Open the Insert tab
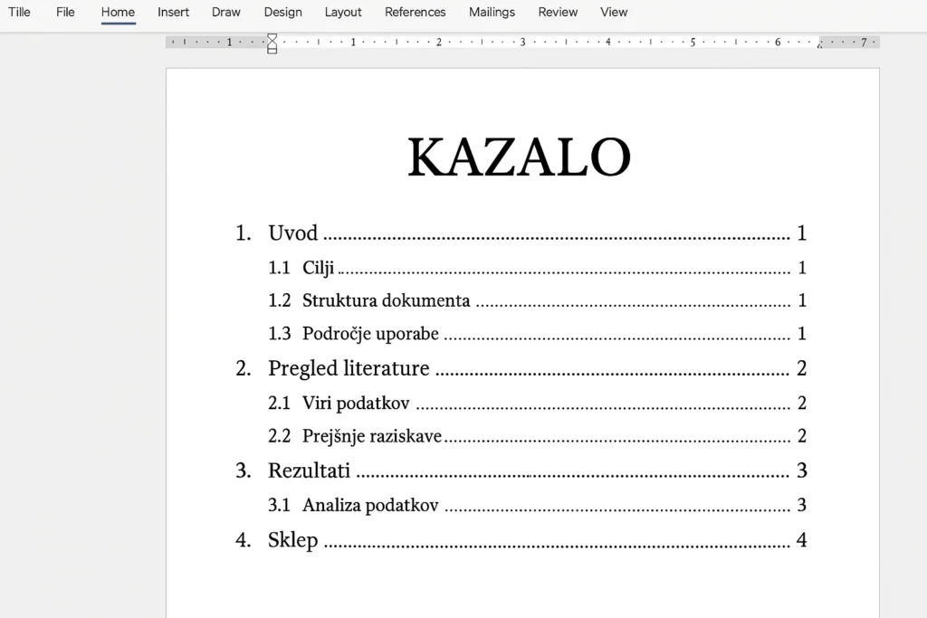927x618 pixels. click(173, 12)
